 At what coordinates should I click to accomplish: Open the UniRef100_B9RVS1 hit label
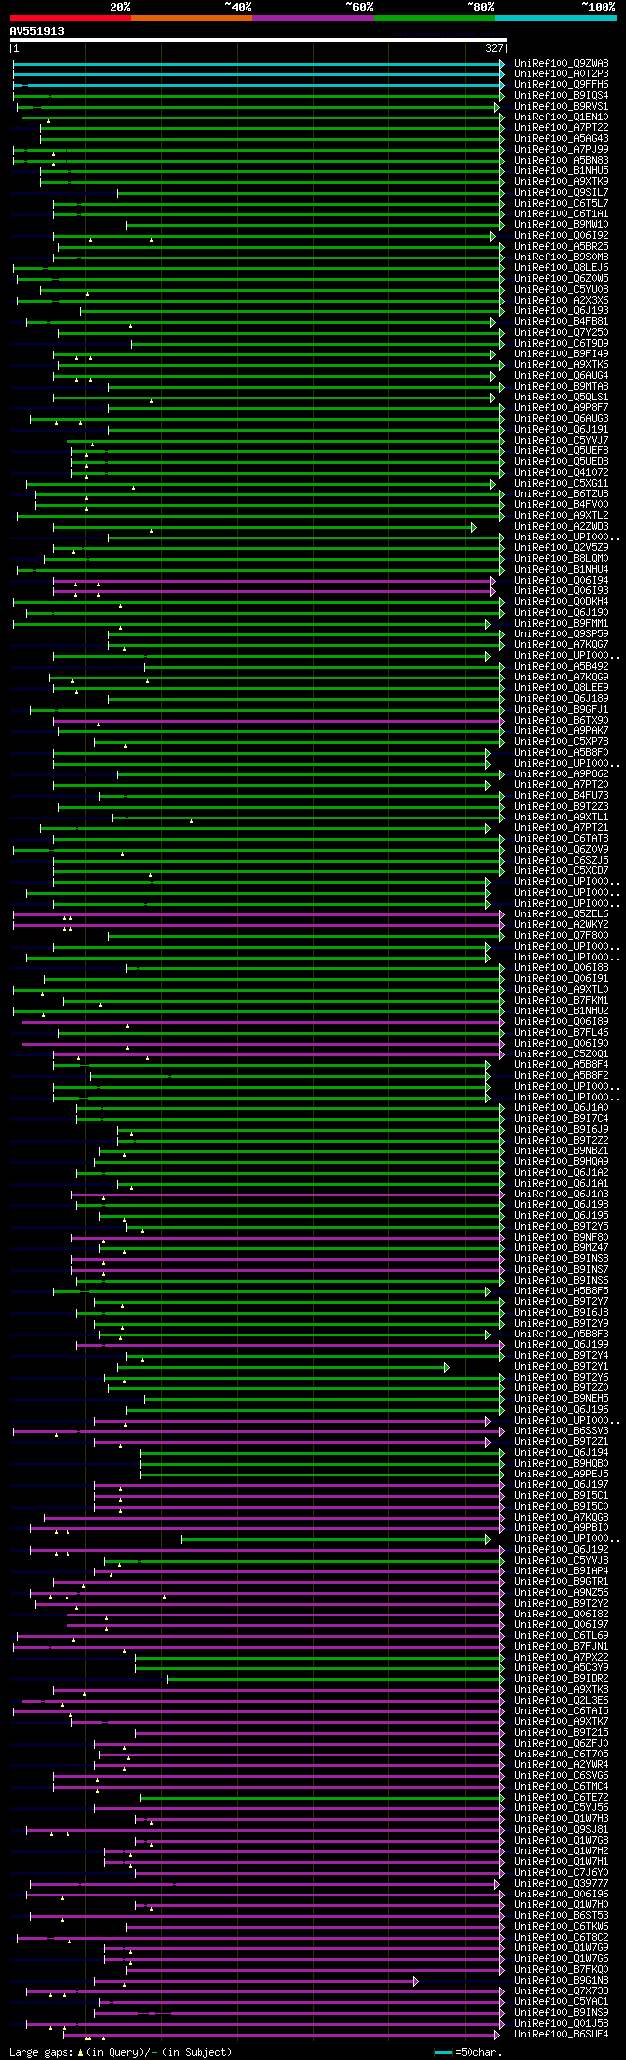pyautogui.click(x=561, y=107)
